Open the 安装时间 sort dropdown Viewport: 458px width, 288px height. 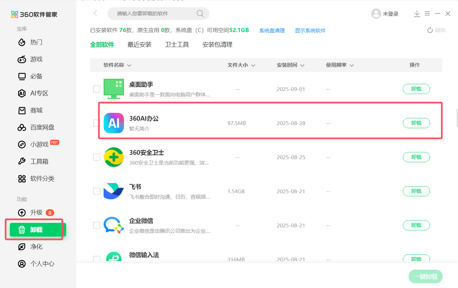tap(303, 65)
